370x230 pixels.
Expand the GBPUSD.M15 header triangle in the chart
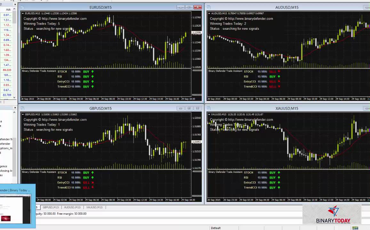point(23,114)
